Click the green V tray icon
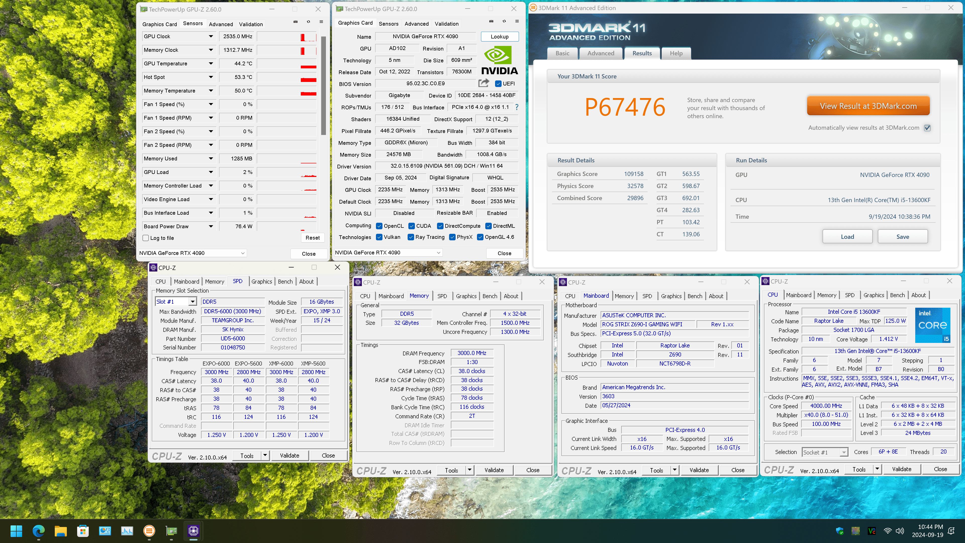965x543 pixels. click(x=872, y=531)
